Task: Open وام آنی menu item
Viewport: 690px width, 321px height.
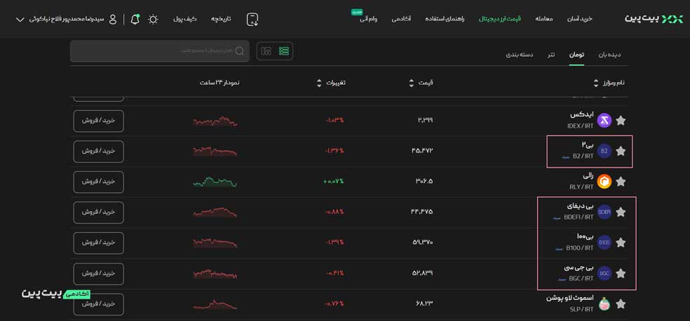Action: click(x=368, y=20)
